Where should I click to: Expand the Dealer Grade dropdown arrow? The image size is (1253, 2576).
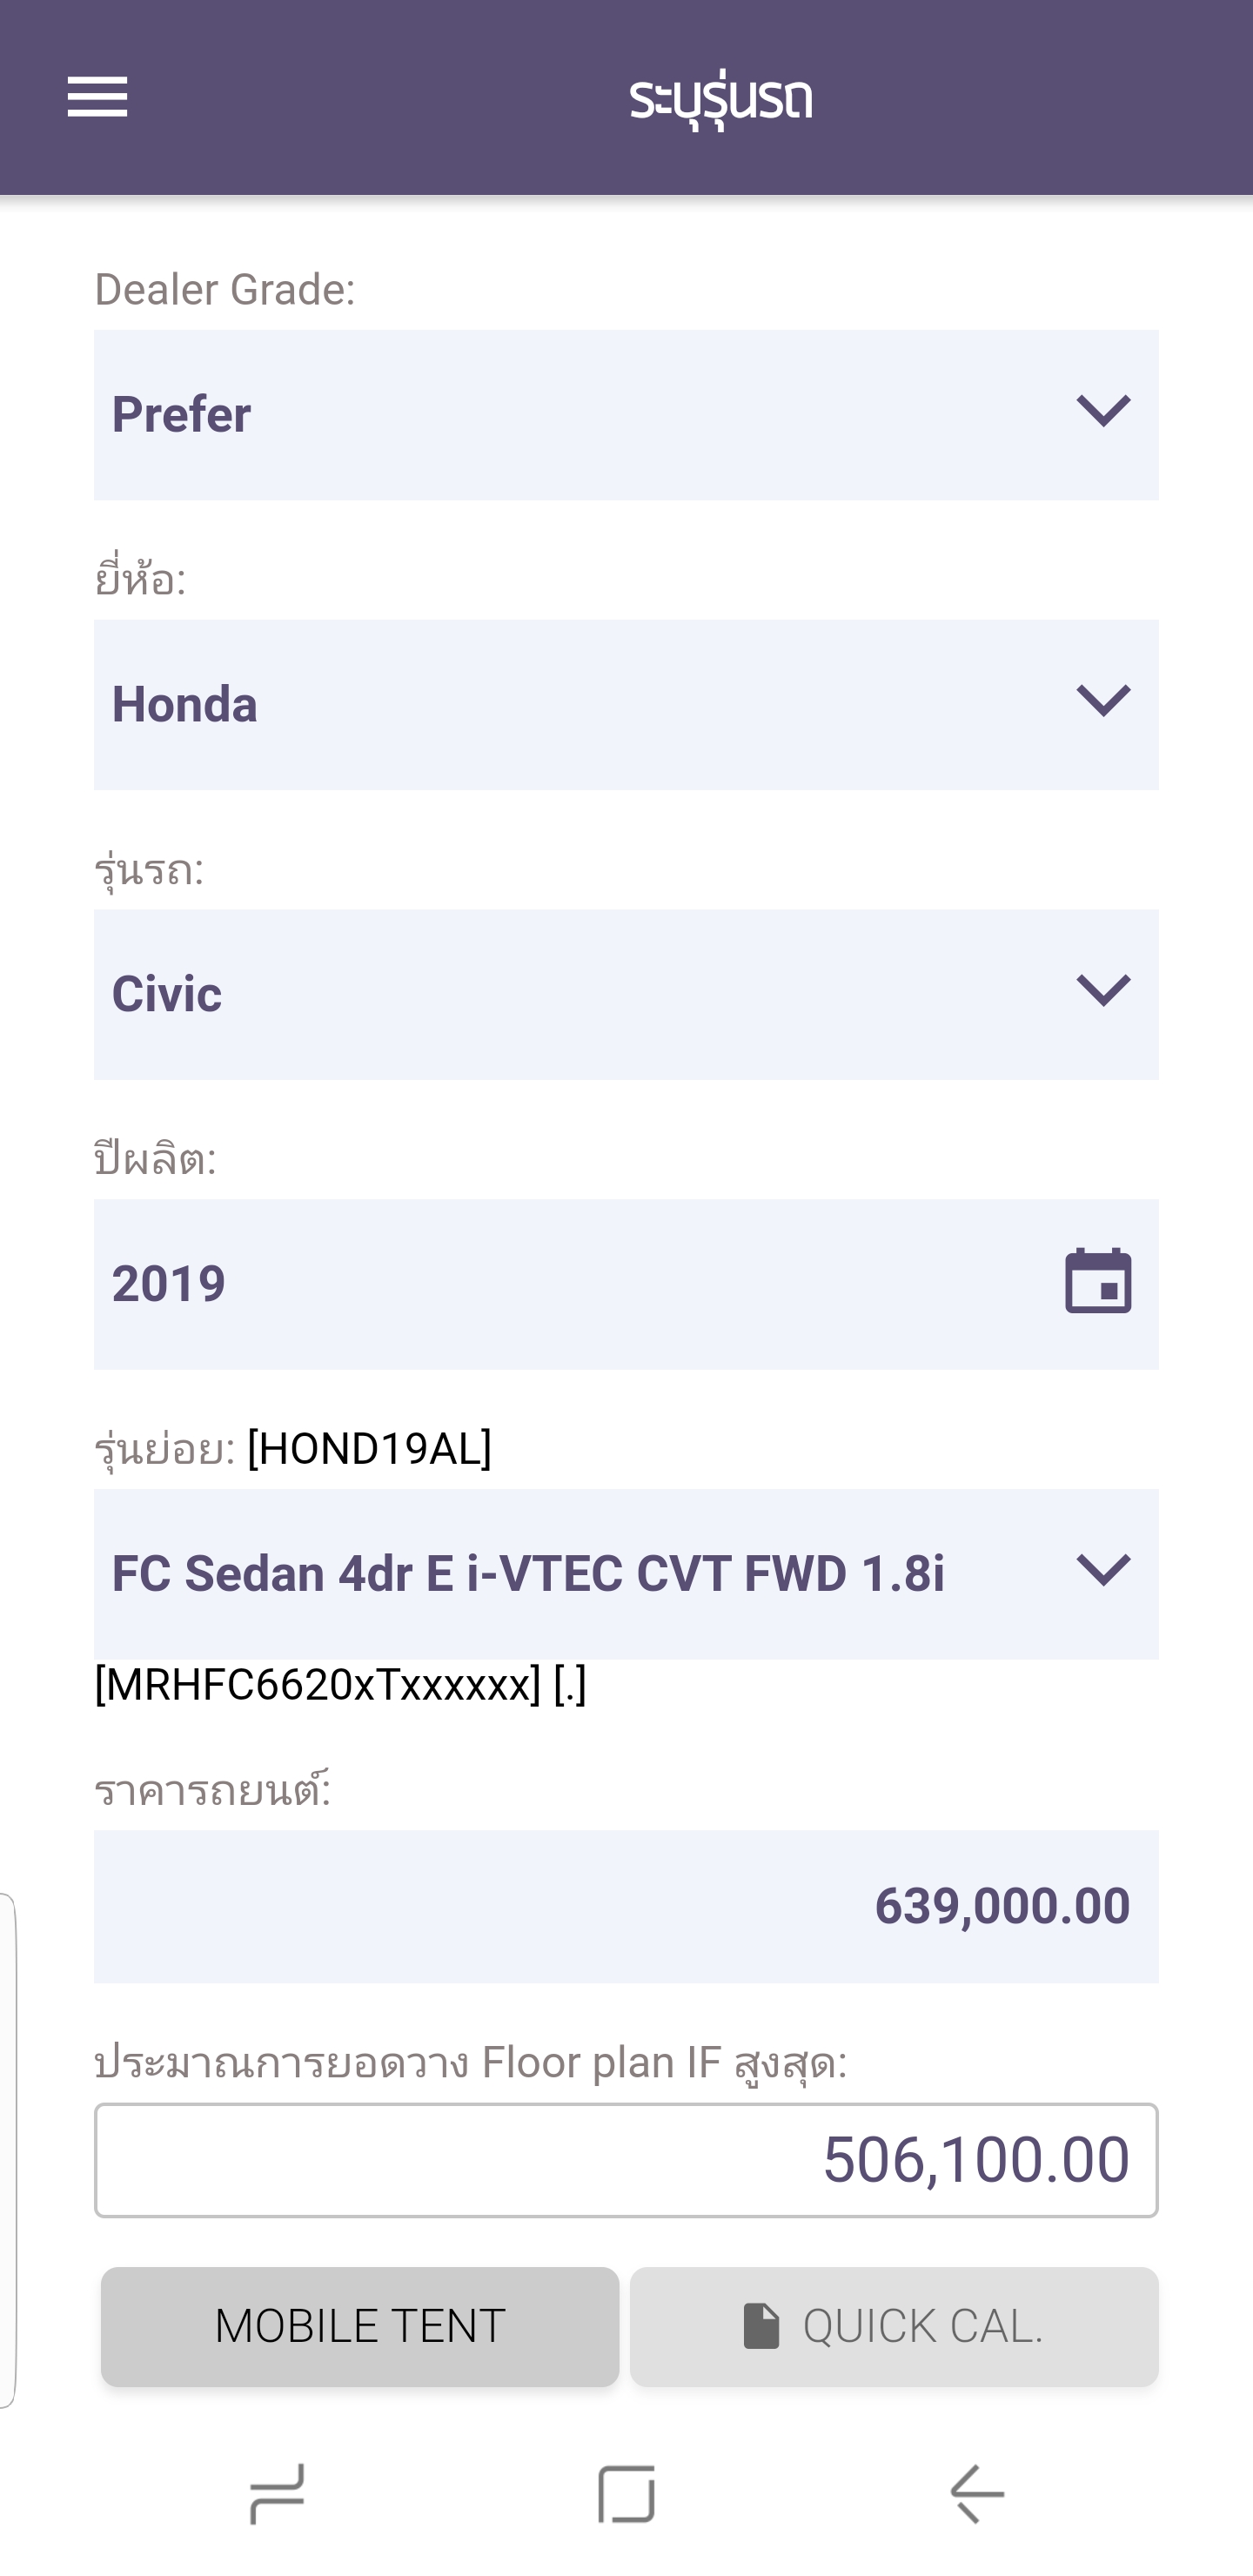tap(1103, 411)
